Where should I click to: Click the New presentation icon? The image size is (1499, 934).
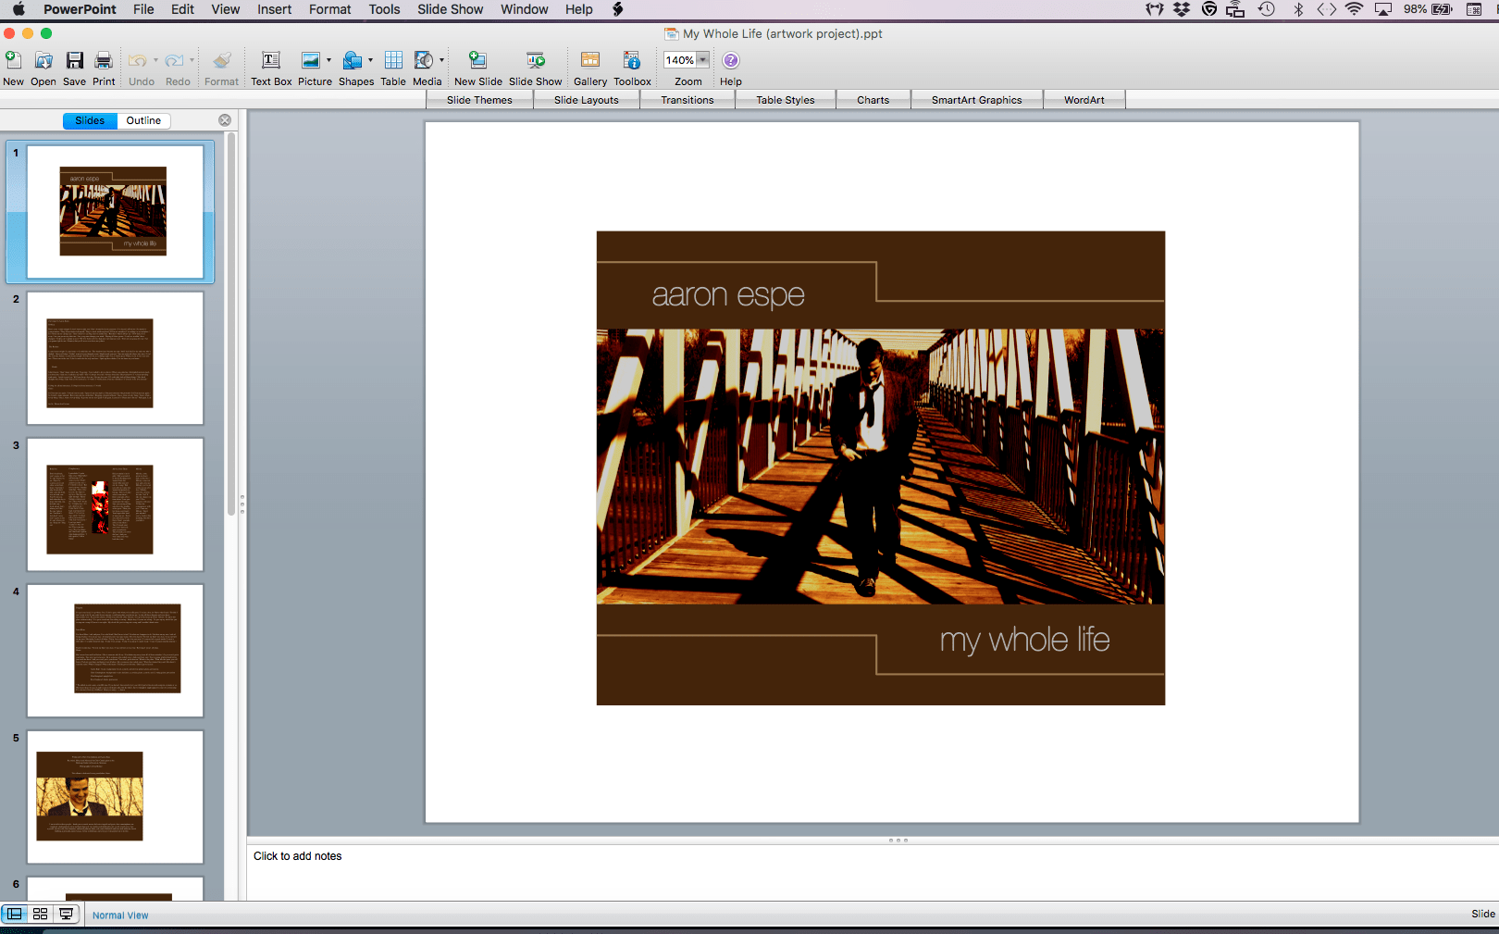[13, 60]
